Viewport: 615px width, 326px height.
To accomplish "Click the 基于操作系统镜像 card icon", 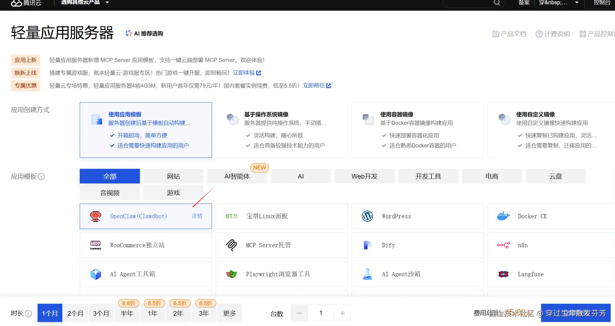I will pos(232,119).
